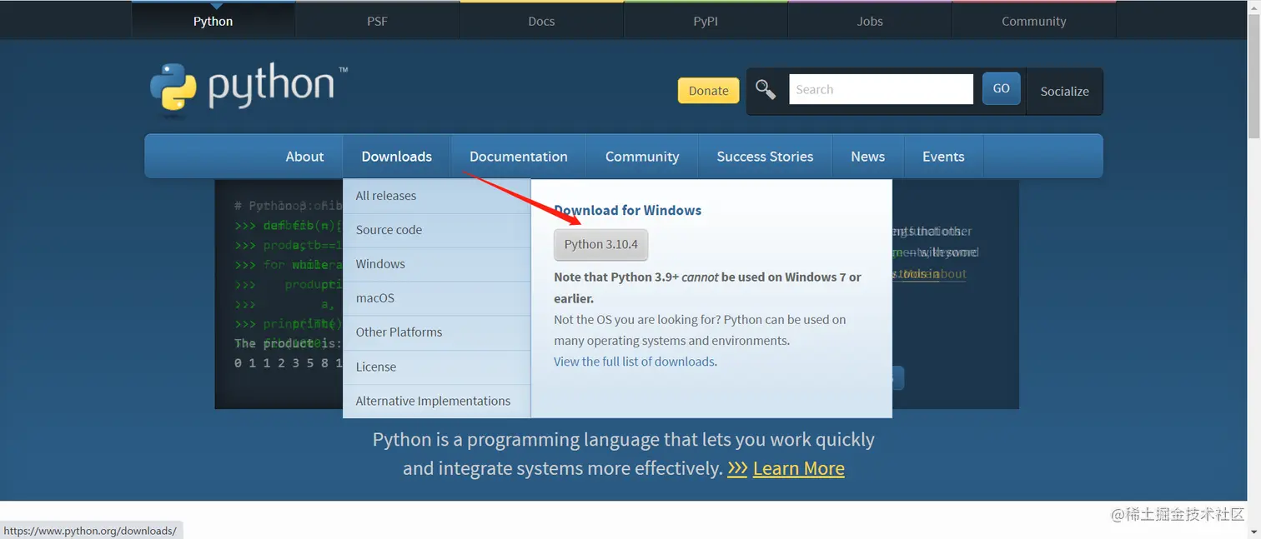Screen dimensions: 1261x539
Task: Click the magnifying glass search icon
Action: pyautogui.click(x=766, y=90)
